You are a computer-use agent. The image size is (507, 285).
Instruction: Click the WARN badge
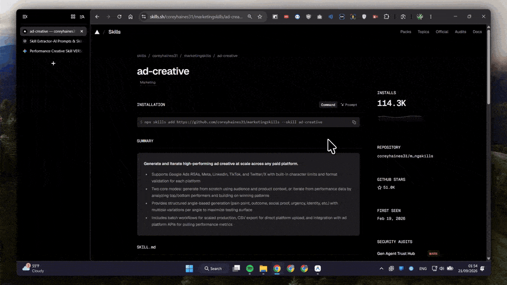[433, 254]
